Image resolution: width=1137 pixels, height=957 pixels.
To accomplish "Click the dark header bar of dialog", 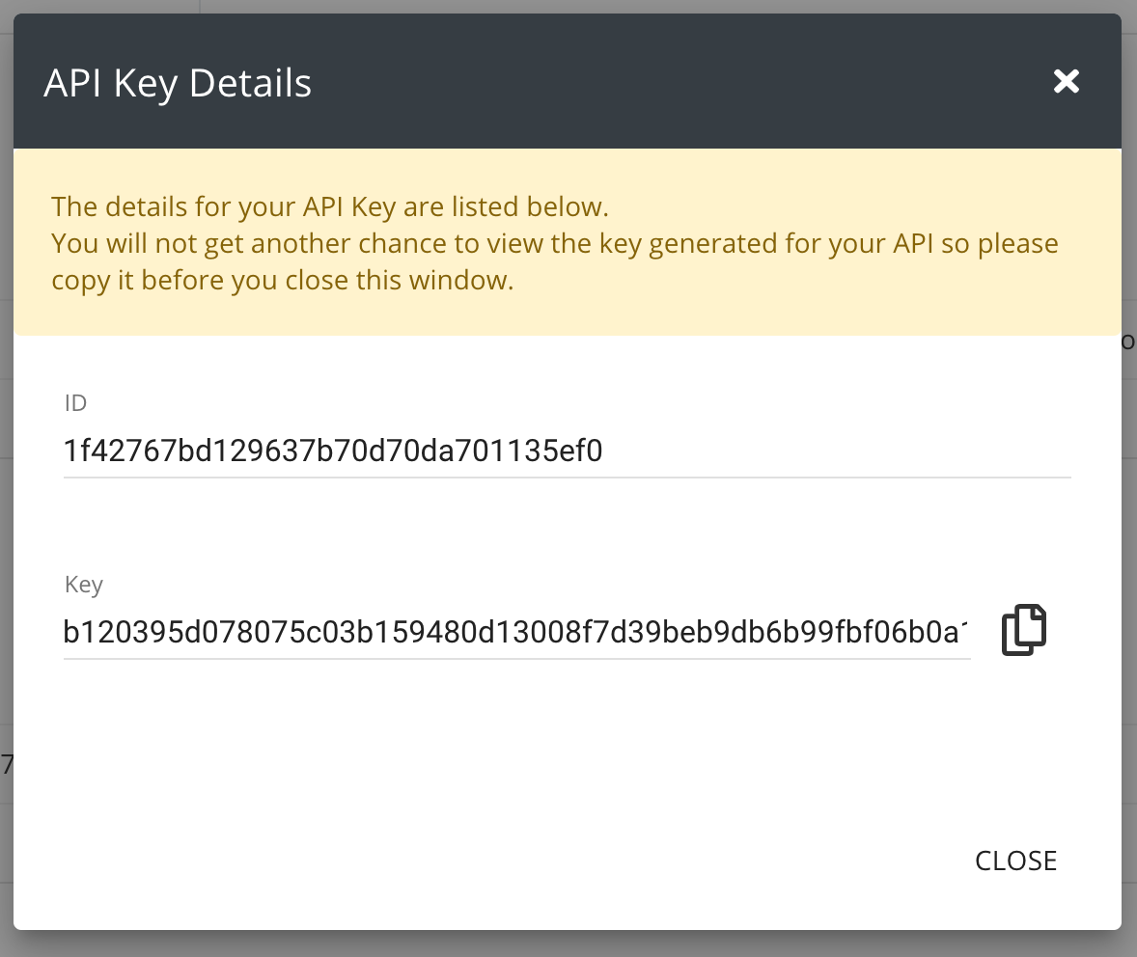I will pos(567,81).
